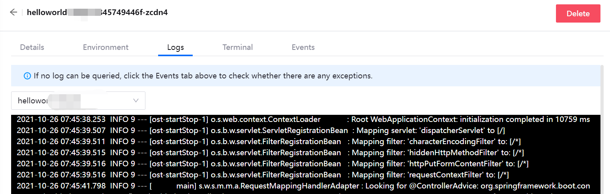Viewport: 610px width, 194px height.
Task: Click the 'If no log can be queried' banner text
Action: click(203, 76)
